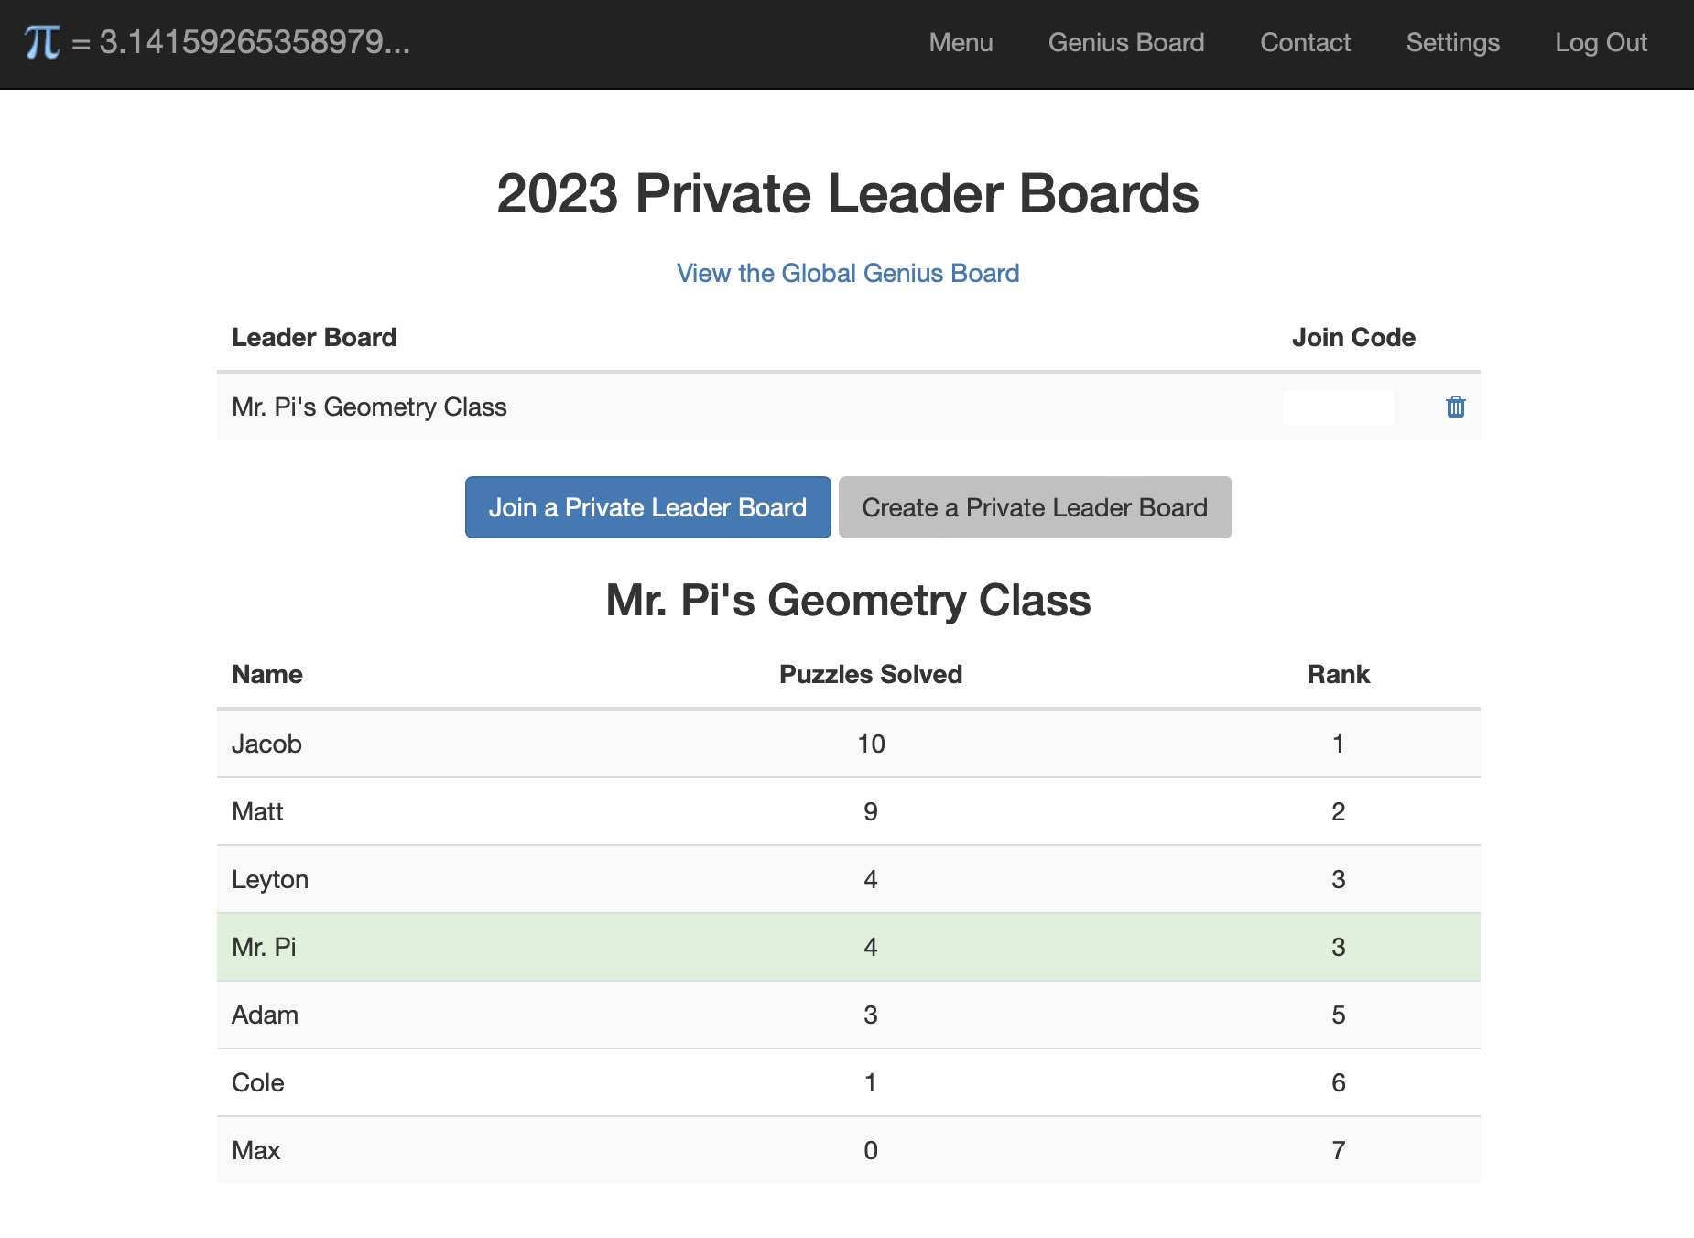Click the Puzzles Solved column header
1694x1238 pixels.
(871, 674)
